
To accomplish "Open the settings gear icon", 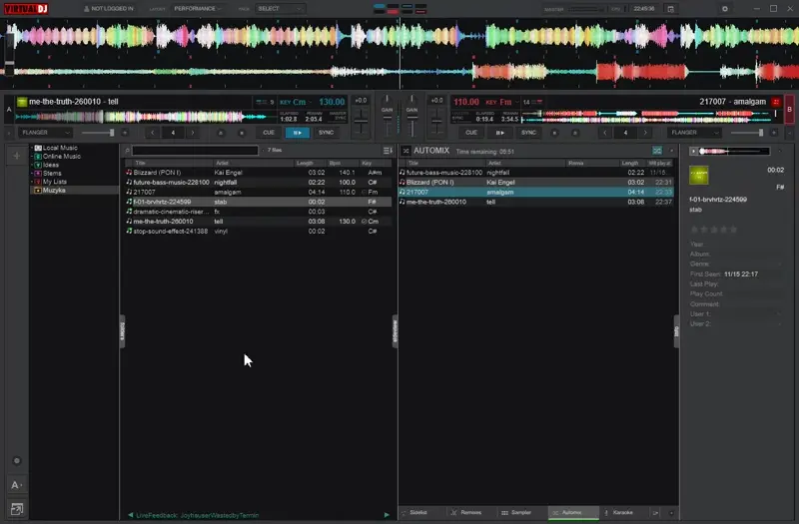I will click(x=725, y=9).
